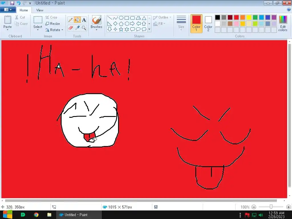Viewport: 292px width, 219px height.
Task: Open the Rotate dropdown
Action: tap(54, 30)
